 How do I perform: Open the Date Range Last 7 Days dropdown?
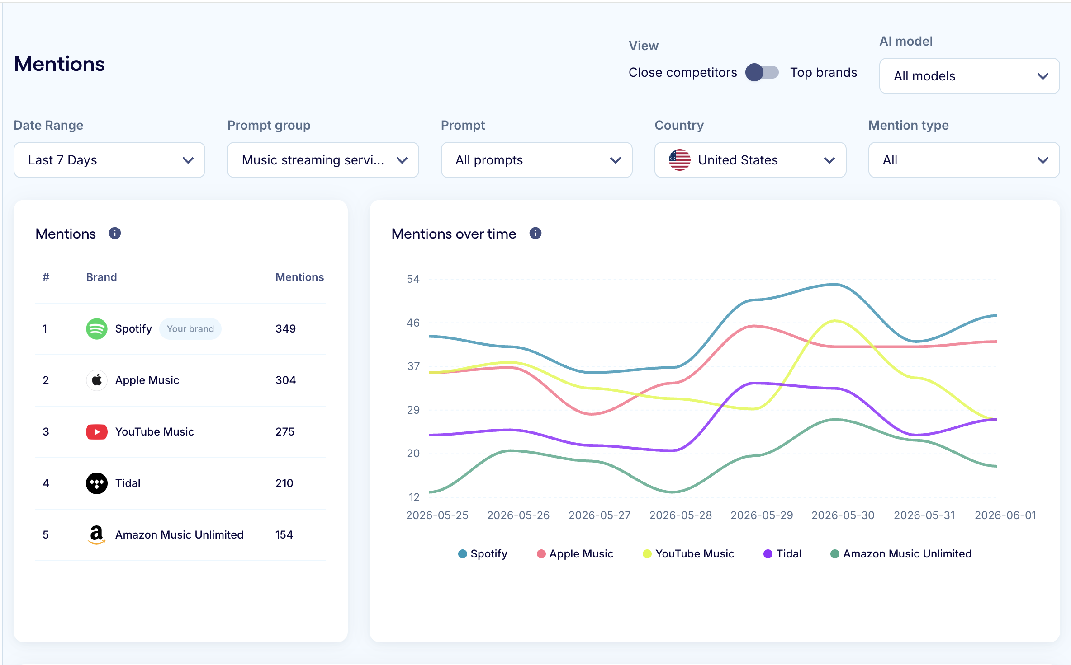tap(109, 160)
